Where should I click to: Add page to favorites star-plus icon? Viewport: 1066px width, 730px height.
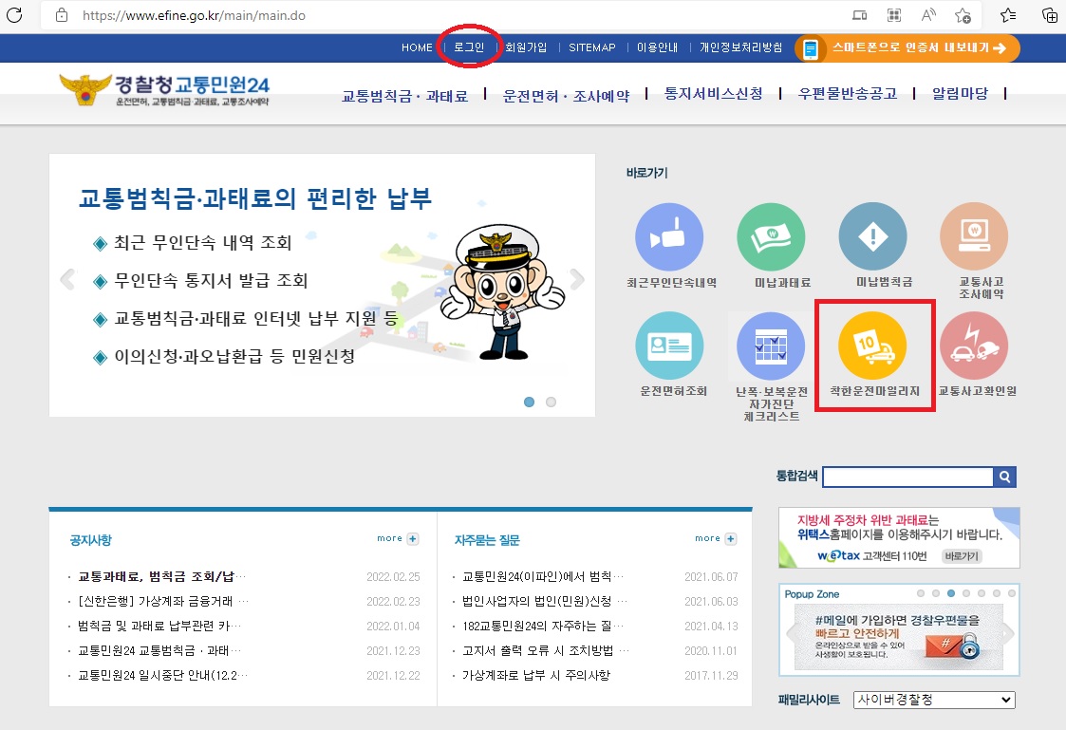(963, 15)
